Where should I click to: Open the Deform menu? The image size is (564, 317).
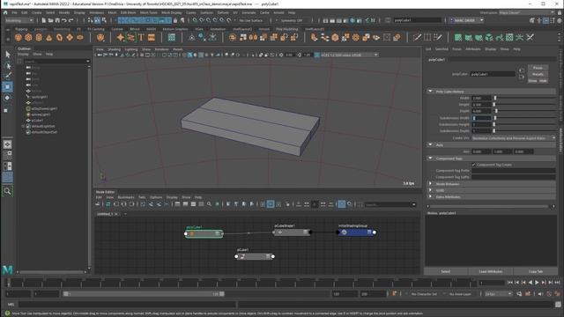point(223,12)
